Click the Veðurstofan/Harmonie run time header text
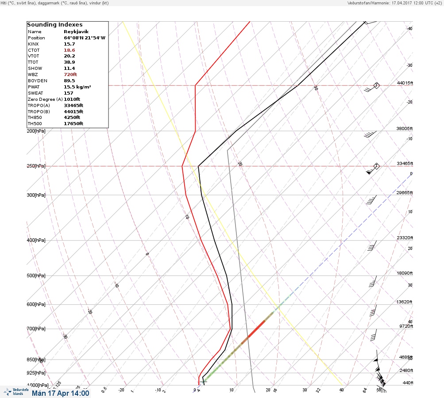The width and height of the screenshot is (444, 398). [394, 3]
